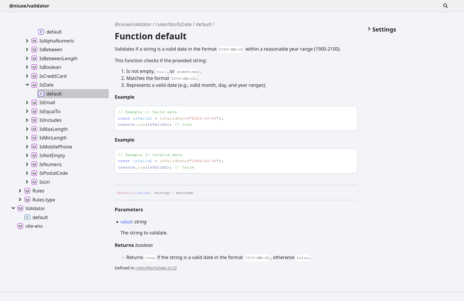Open the IsMobilePhone module page
Screen dimensions: 464x301
[x=55, y=147]
